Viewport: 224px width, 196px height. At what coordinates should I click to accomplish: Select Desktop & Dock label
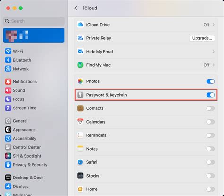[28, 178]
